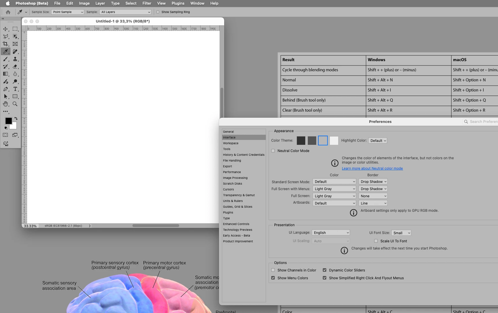This screenshot has width=498, height=313.
Task: Choose the Brush tool
Action: pyautogui.click(x=5, y=59)
